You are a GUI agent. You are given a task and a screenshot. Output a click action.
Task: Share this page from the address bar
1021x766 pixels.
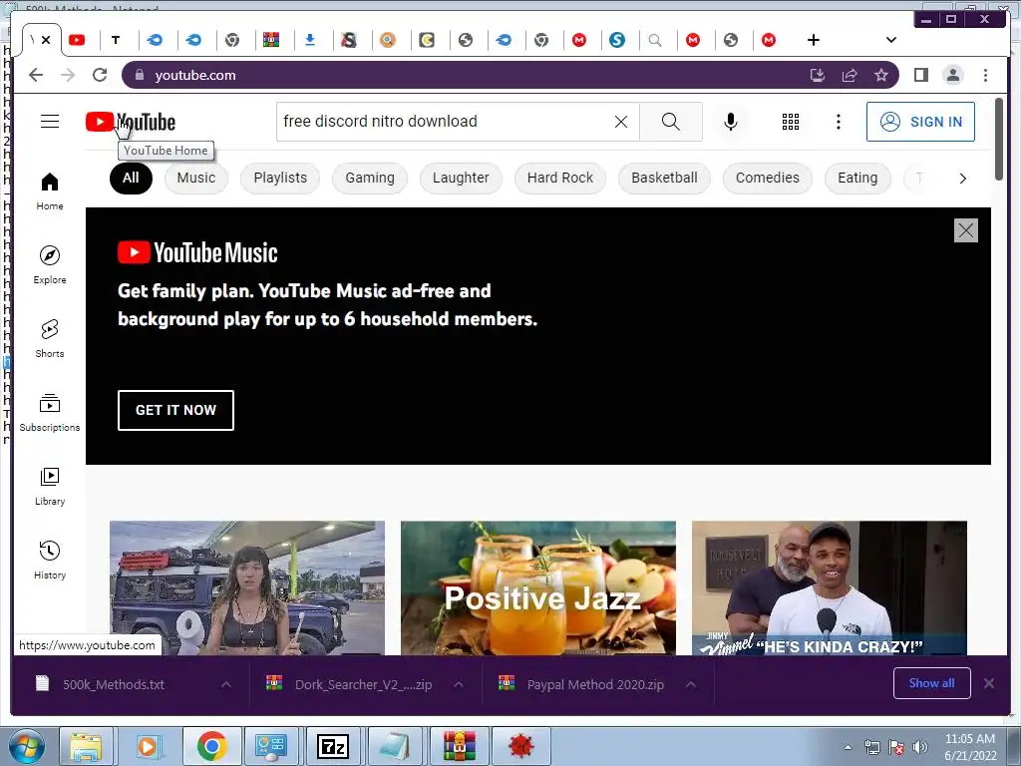(x=850, y=75)
